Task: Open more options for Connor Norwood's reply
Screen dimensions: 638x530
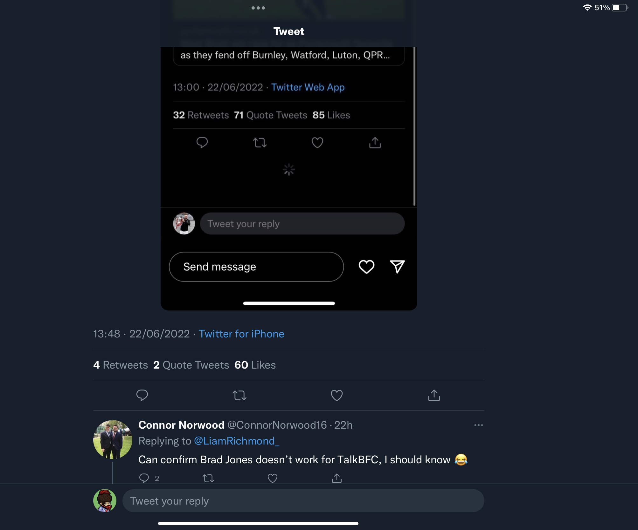Action: tap(478, 425)
